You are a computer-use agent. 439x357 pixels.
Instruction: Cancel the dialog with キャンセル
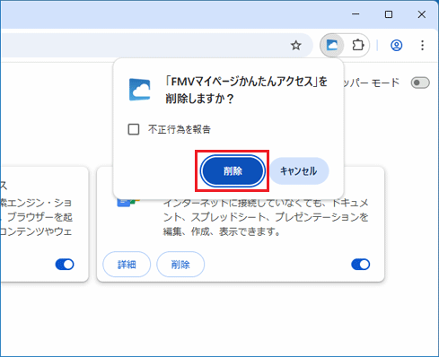click(299, 171)
